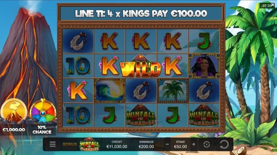
Task: Click the STAKE €50.00 display
Action: pos(180,145)
